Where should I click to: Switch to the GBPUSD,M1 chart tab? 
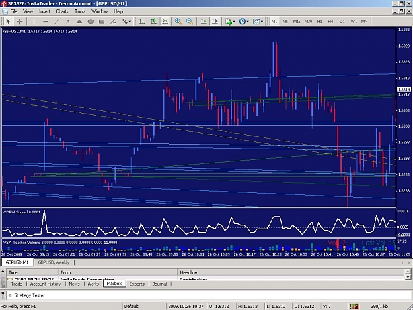pos(17,262)
